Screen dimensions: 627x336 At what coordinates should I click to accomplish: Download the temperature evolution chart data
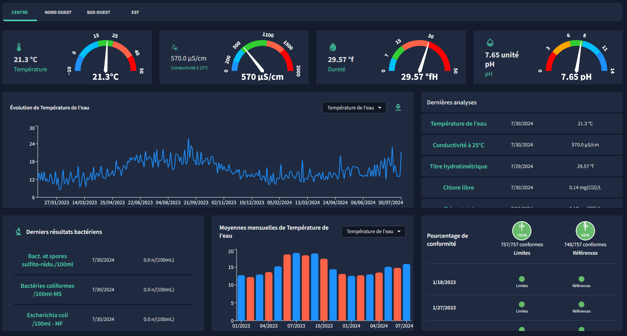pos(398,108)
